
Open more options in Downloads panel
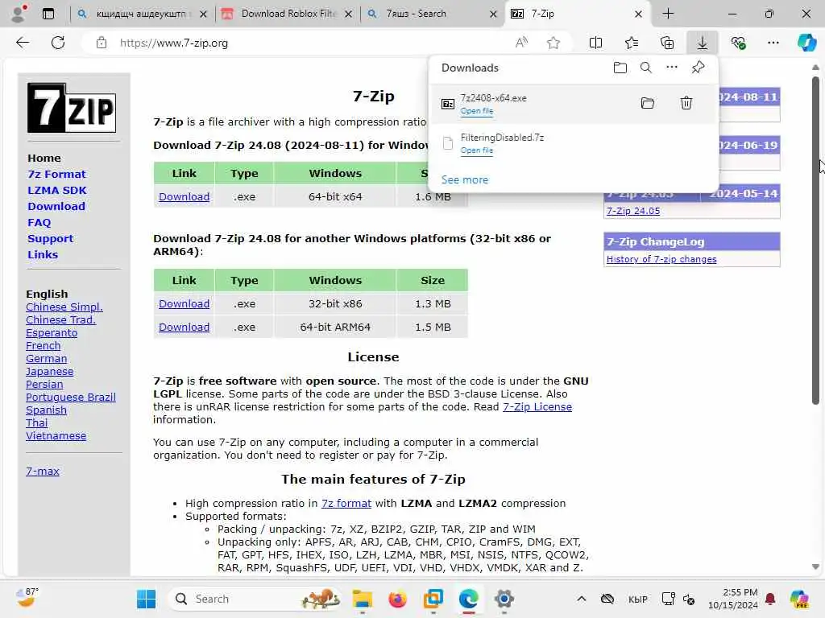coord(672,68)
